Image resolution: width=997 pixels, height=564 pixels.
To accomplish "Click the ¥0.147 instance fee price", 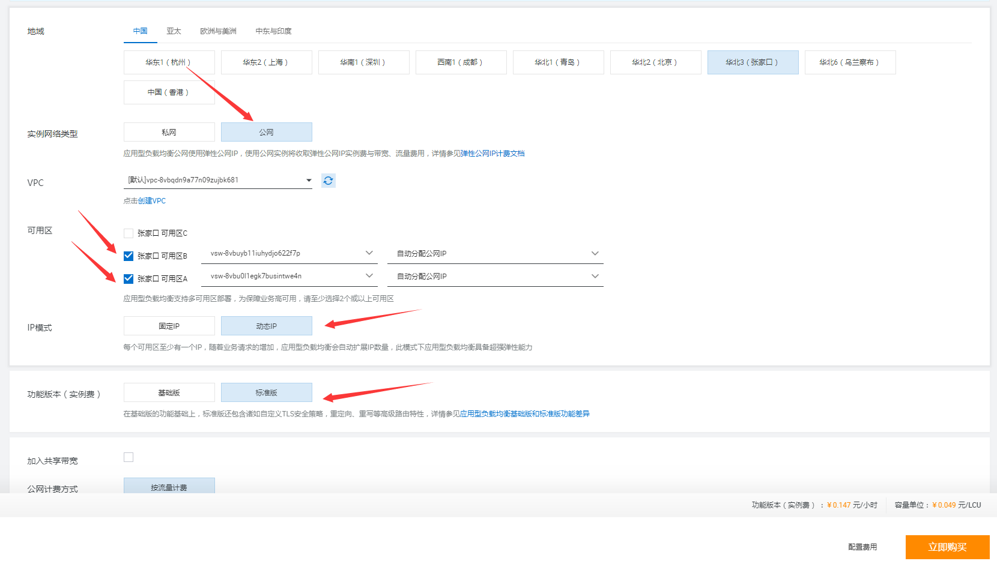I will (x=839, y=505).
